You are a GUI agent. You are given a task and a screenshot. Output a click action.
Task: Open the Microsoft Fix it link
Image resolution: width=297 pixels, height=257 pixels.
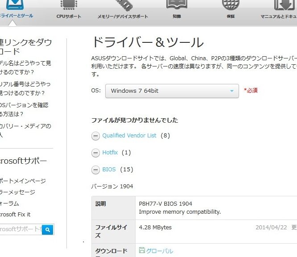coord(15,215)
